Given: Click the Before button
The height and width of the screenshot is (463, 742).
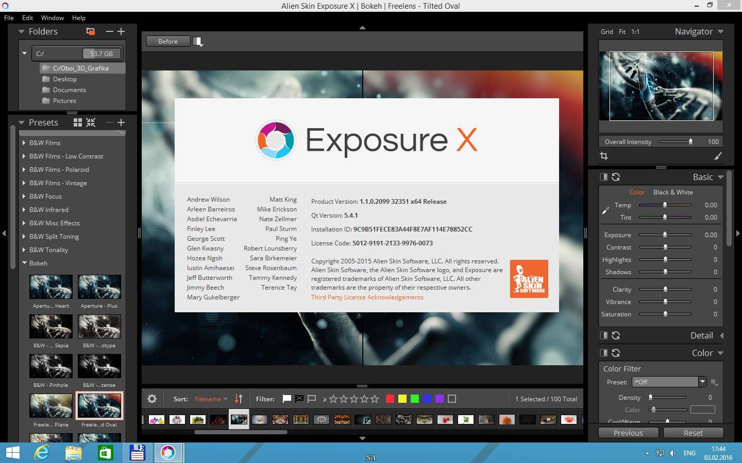Looking at the screenshot, I should click(168, 42).
